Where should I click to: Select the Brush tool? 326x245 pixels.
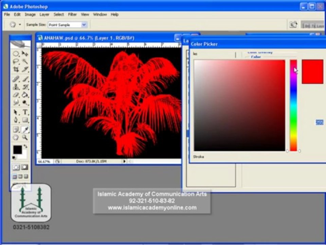pos(25,79)
